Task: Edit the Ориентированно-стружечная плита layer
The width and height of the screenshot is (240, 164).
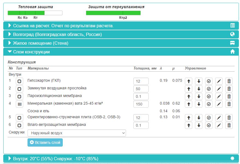Action: tap(219, 118)
